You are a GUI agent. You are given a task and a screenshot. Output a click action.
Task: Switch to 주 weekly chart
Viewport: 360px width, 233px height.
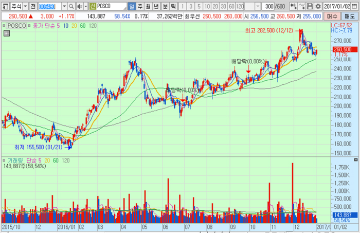click(140, 6)
